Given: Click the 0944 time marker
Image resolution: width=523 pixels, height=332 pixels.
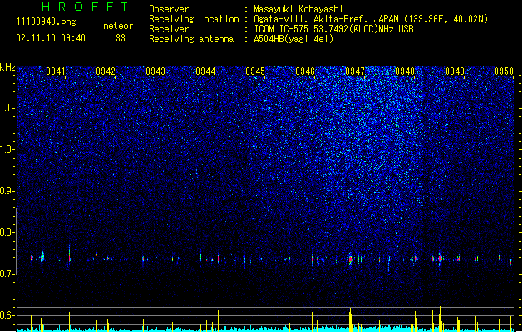Looking at the screenshot, I should click(205, 71).
